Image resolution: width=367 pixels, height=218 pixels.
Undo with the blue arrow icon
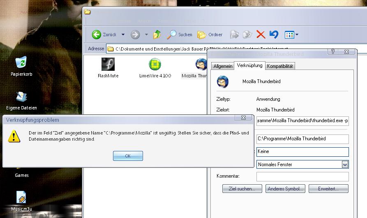(274, 35)
